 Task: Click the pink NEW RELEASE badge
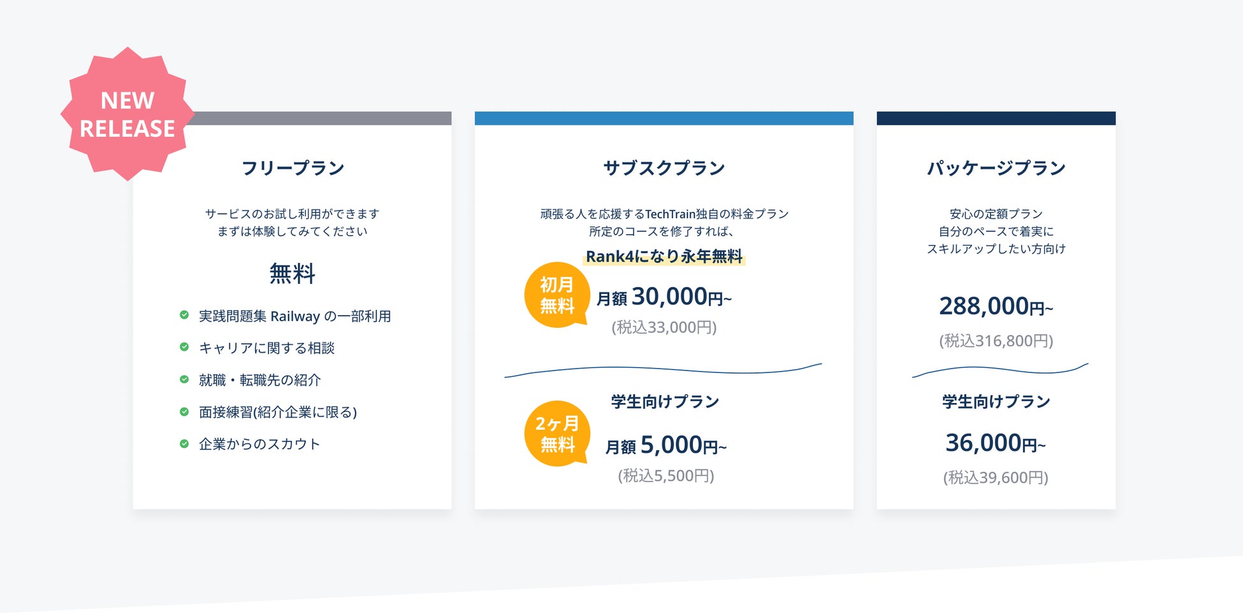[x=127, y=114]
